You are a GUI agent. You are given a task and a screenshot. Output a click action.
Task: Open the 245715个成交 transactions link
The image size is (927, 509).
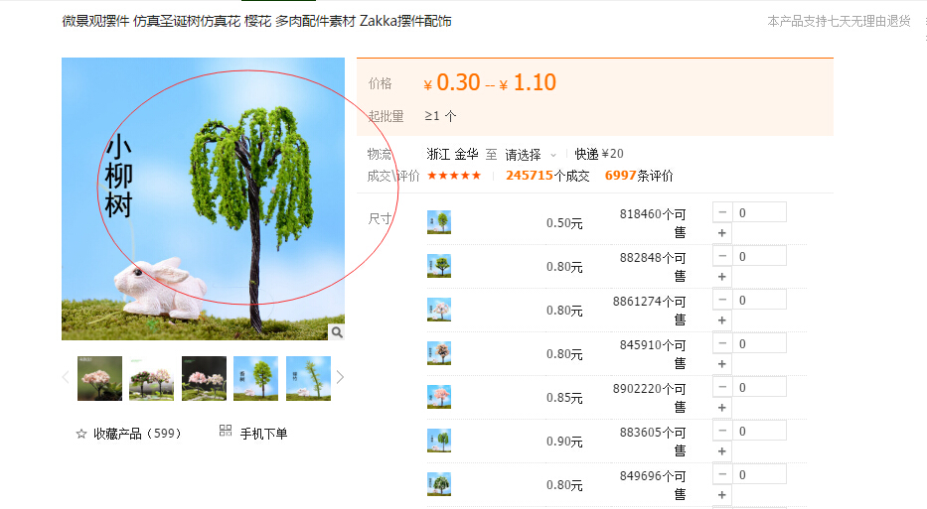click(x=547, y=176)
